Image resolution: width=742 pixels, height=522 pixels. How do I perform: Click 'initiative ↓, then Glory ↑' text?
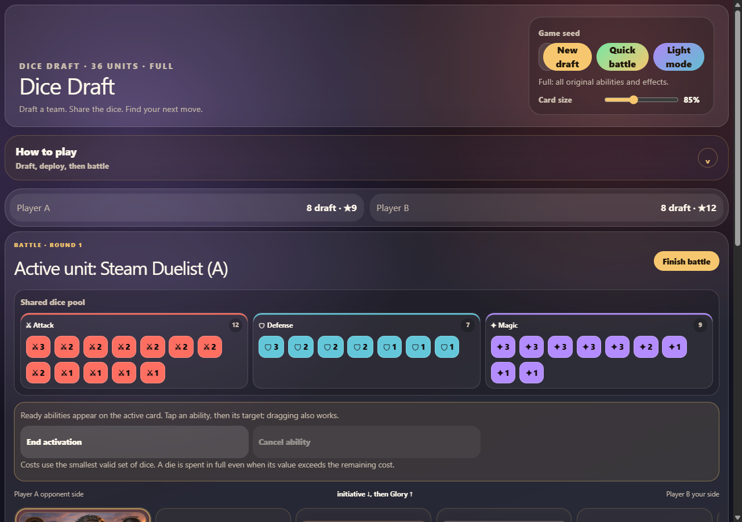375,494
